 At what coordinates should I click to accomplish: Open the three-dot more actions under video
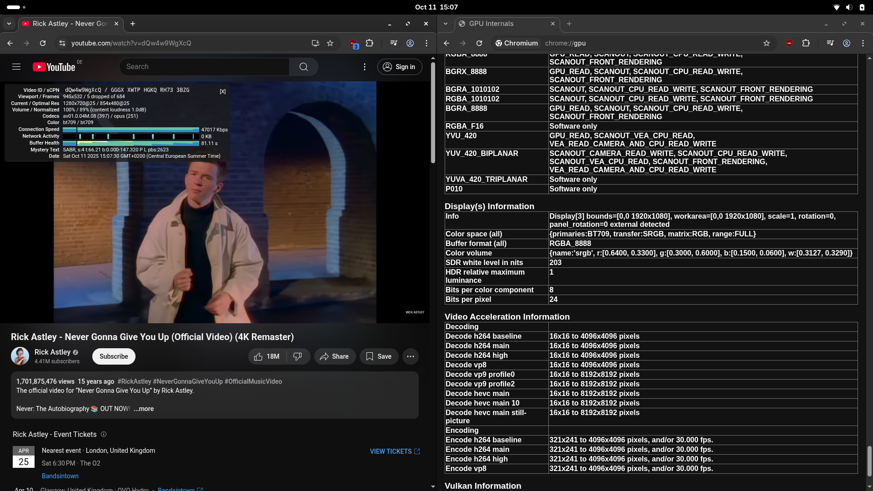[411, 356]
